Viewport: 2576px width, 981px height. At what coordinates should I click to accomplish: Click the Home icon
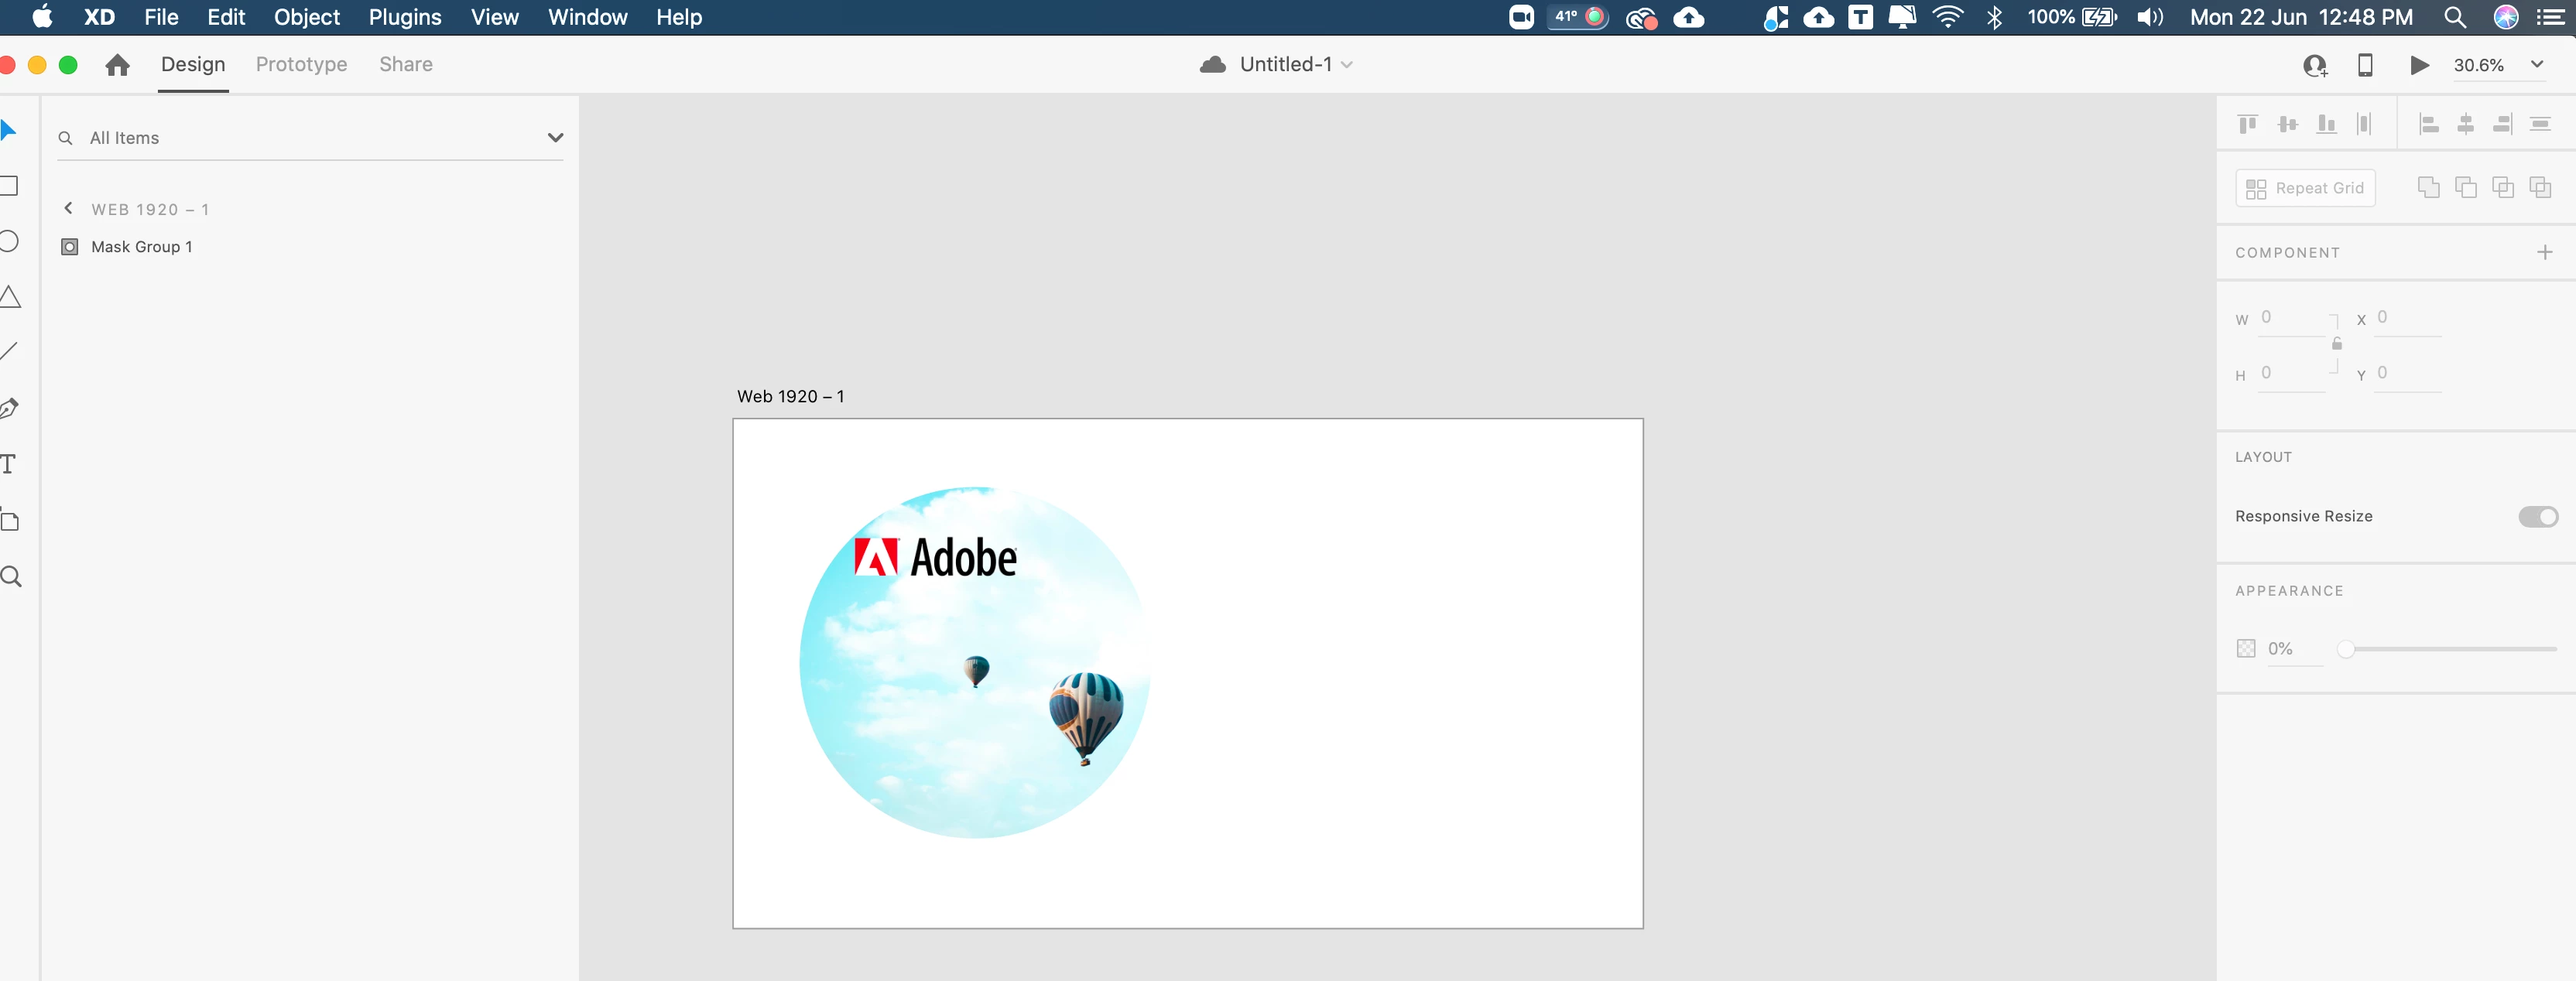118,65
